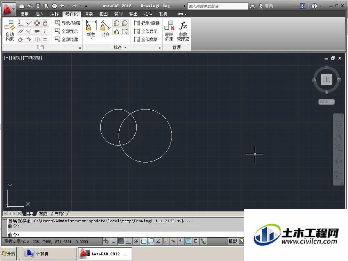Image resolution: width=348 pixels, height=261 pixels.
Task: Toggle 3D Object Snap in status bar
Action: coord(151,241)
